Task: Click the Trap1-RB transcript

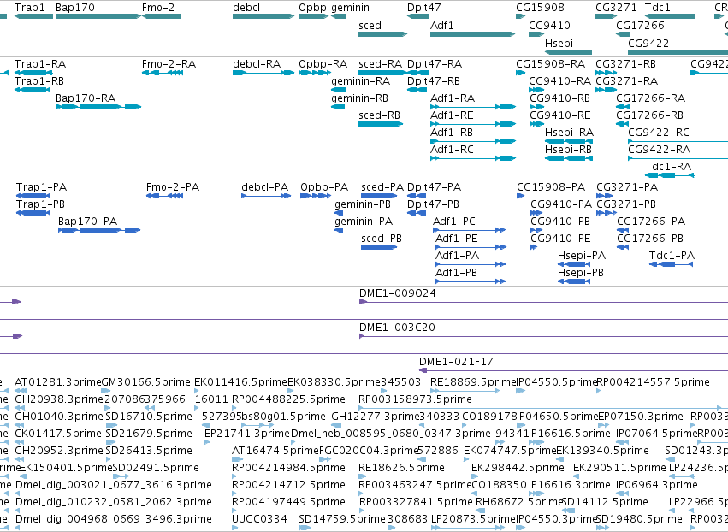Action: (x=33, y=90)
